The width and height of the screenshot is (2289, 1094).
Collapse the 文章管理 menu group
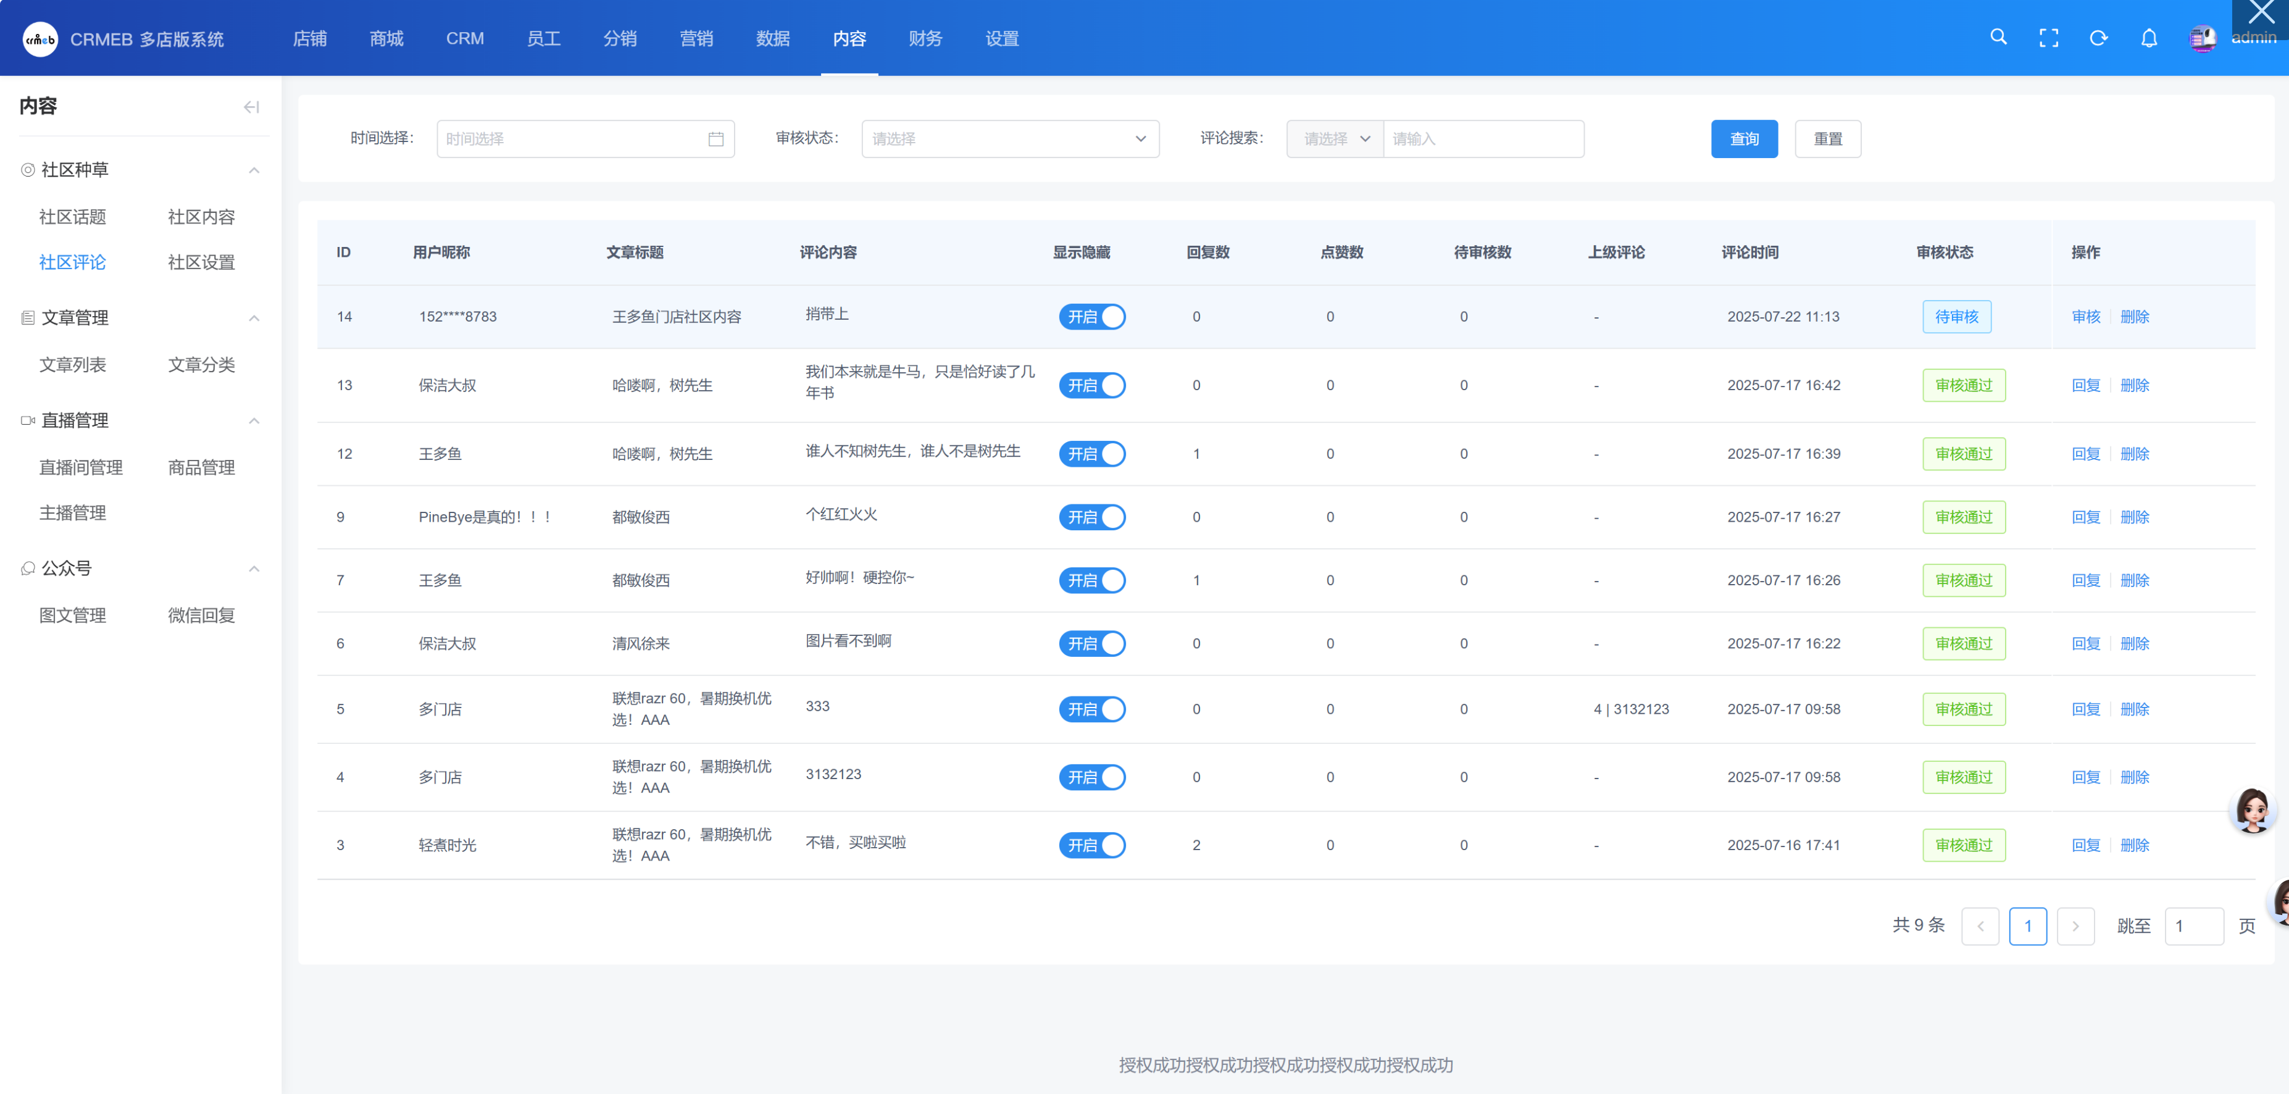[254, 317]
